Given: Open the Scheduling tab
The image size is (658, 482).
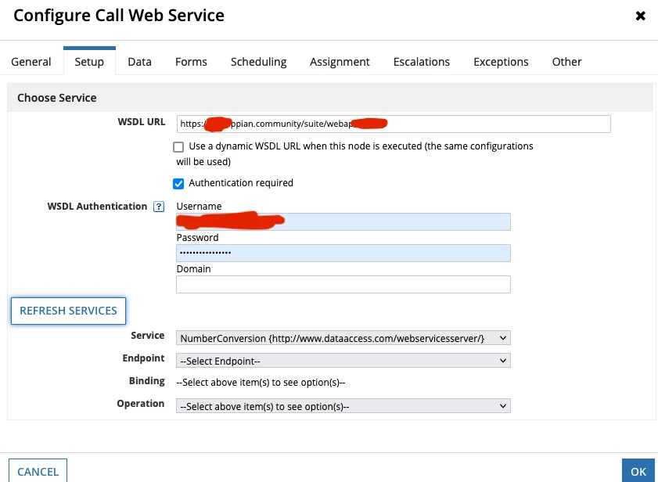Looking at the screenshot, I should point(258,62).
